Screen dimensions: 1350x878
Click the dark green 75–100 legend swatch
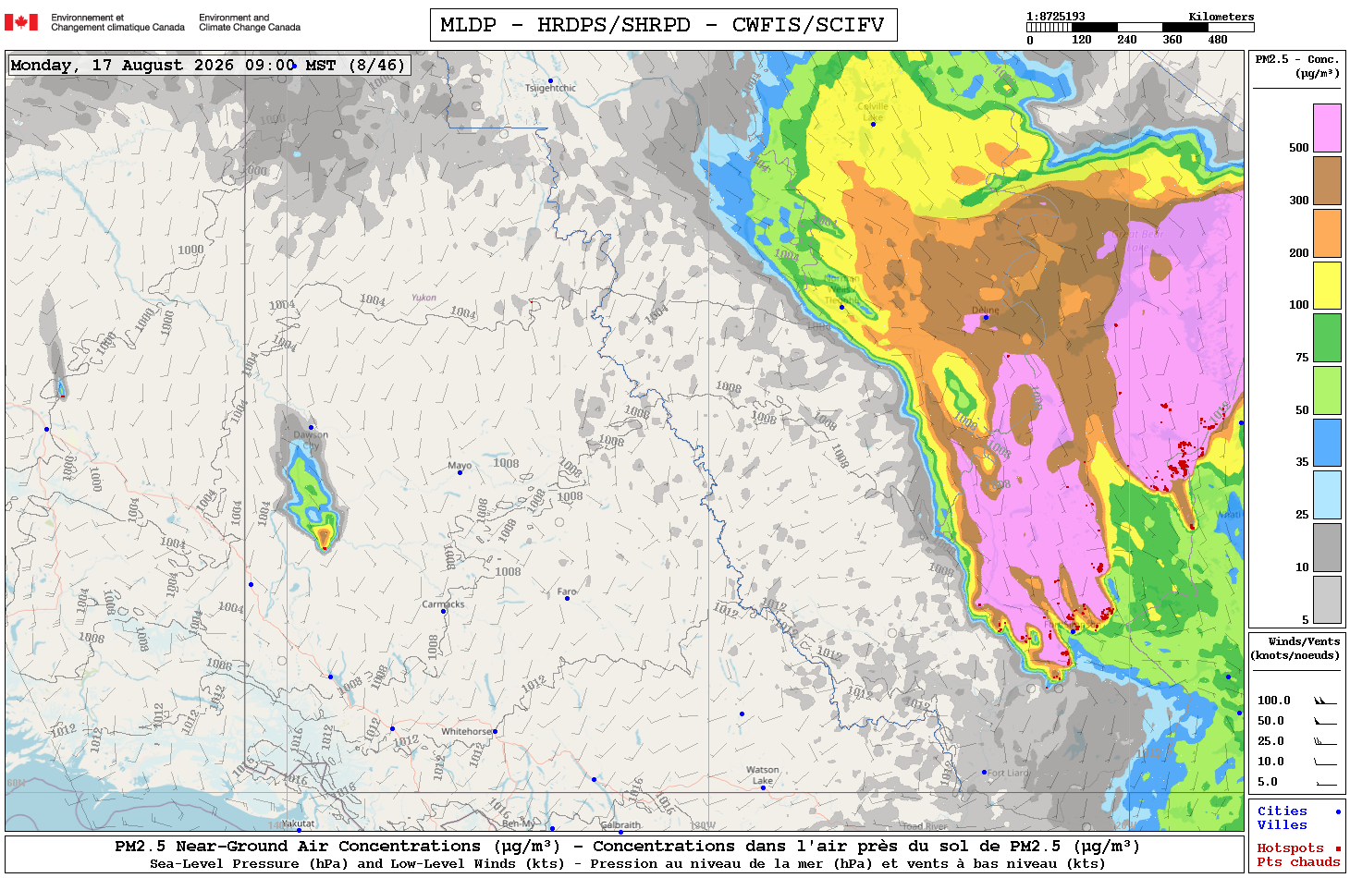tap(1327, 337)
